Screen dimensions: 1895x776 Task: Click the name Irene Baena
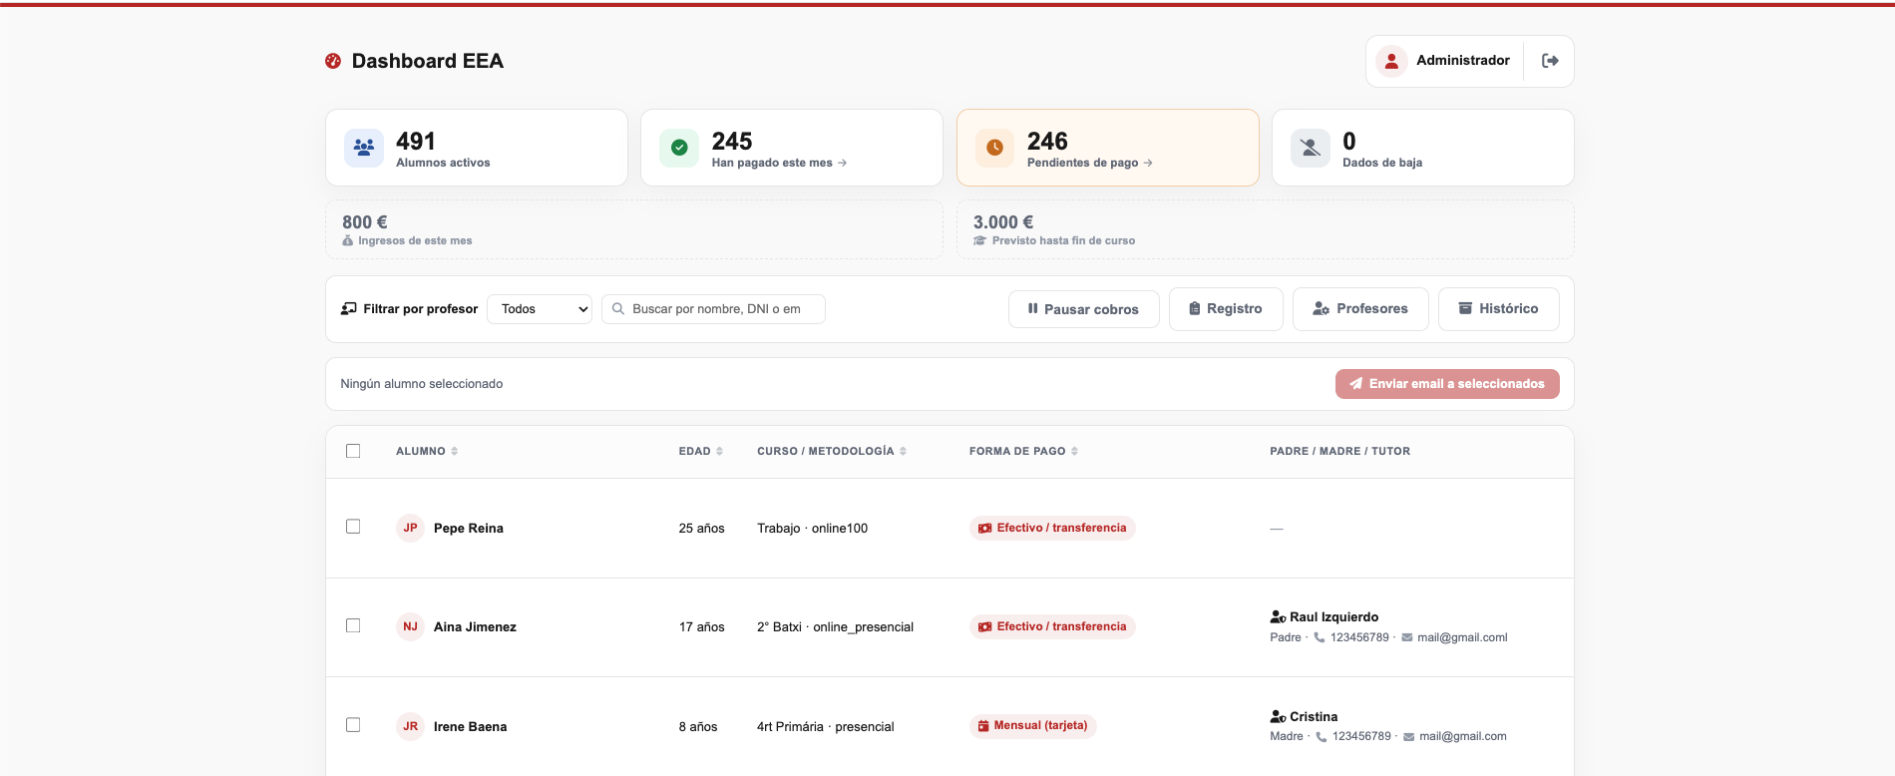[x=470, y=727]
